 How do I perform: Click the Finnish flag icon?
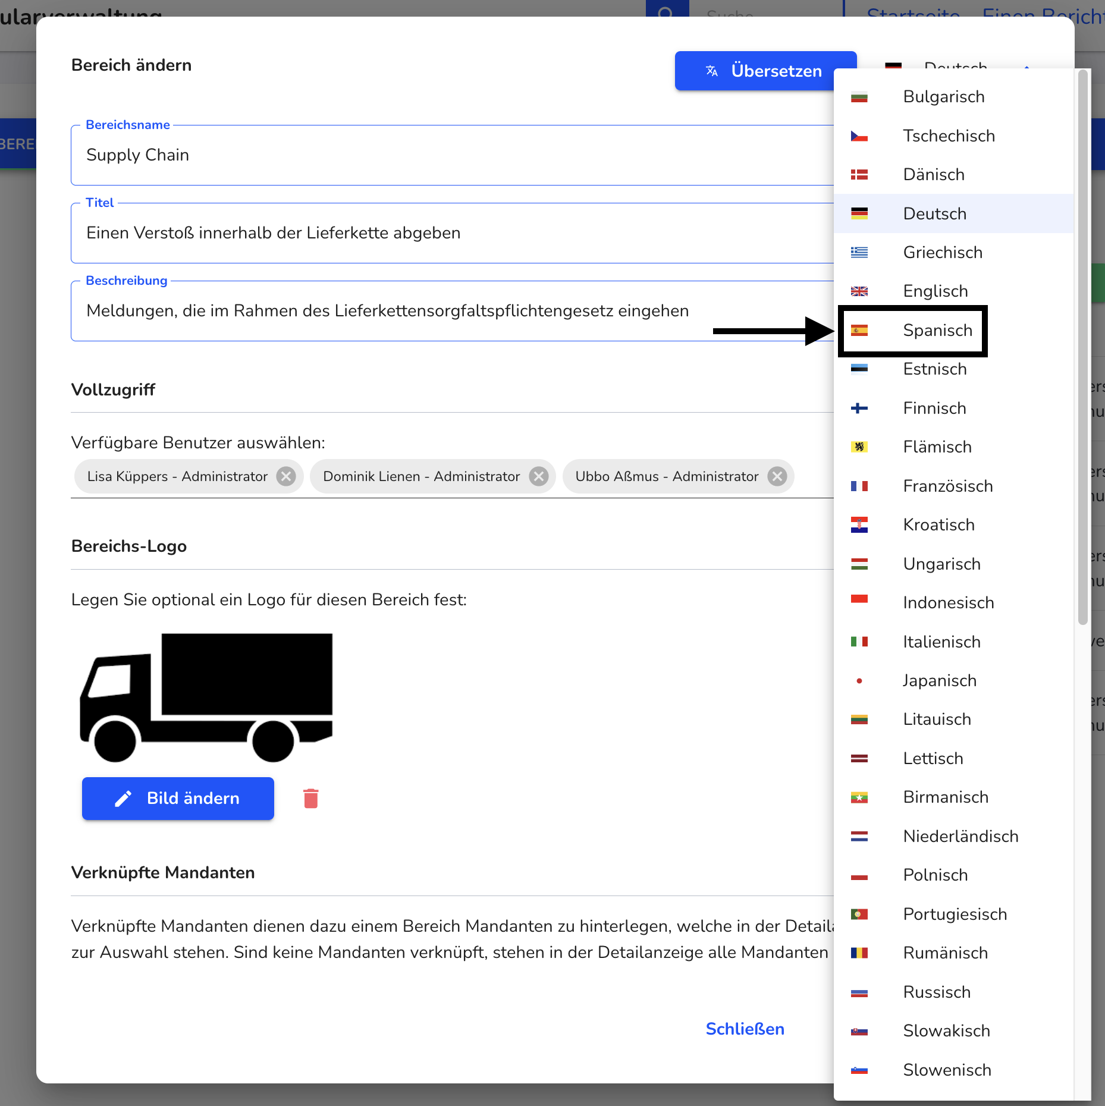859,409
